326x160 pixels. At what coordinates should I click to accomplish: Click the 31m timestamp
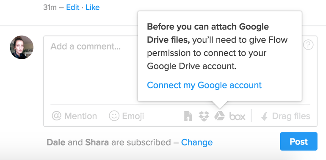coord(50,8)
